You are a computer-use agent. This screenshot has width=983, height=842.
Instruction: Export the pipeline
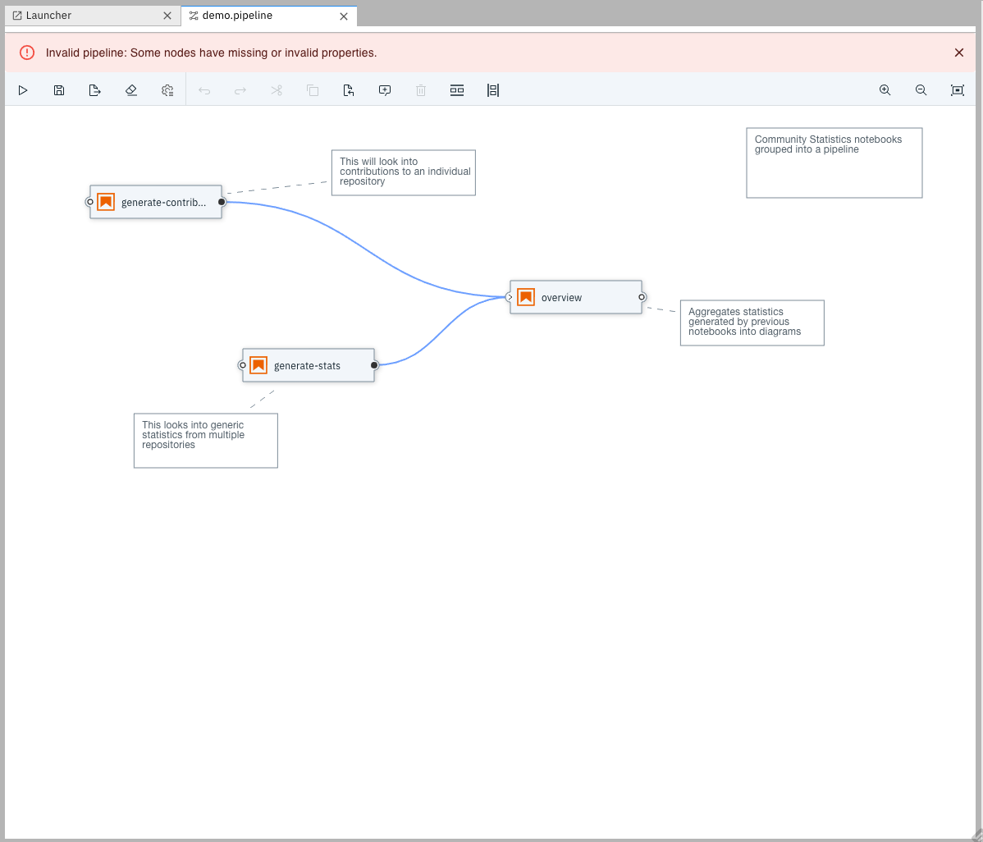94,90
